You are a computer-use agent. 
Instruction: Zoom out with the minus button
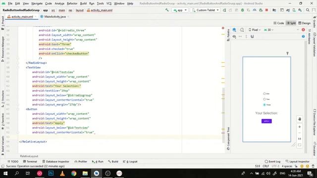(300, 133)
